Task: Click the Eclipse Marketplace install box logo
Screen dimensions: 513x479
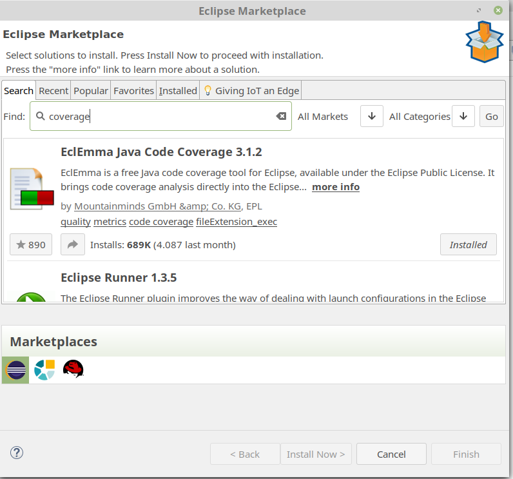Action: (484, 42)
